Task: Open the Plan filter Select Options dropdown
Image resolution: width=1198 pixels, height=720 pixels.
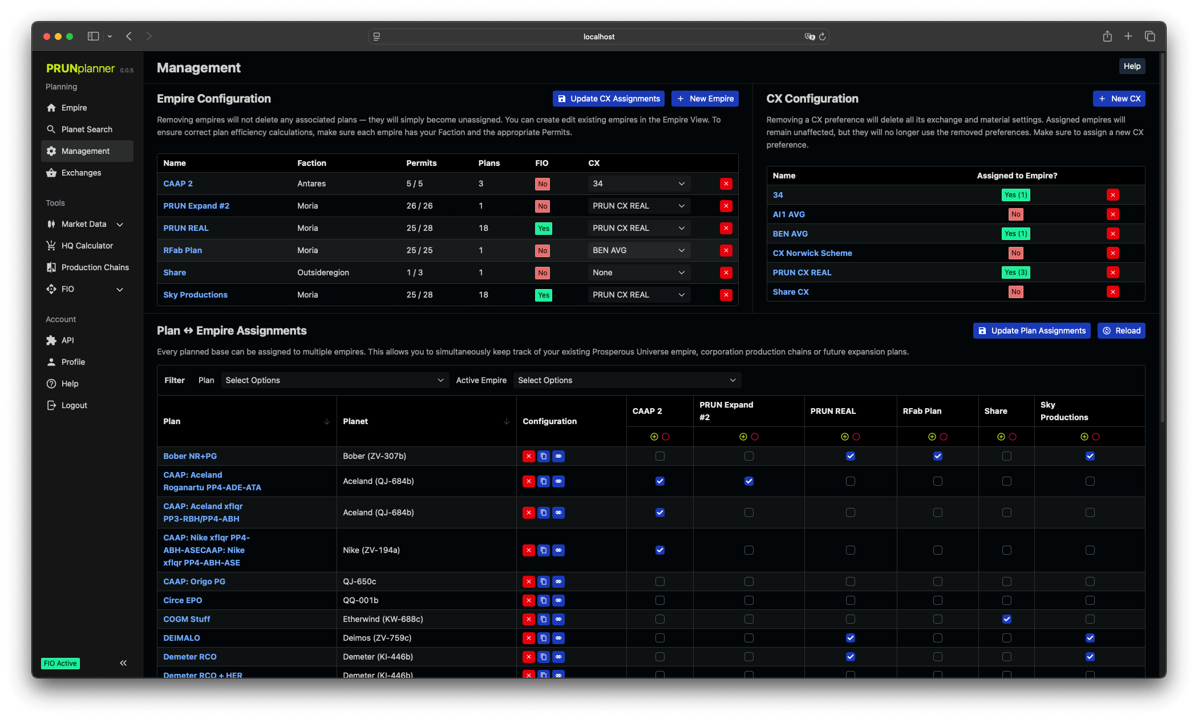Action: point(334,380)
